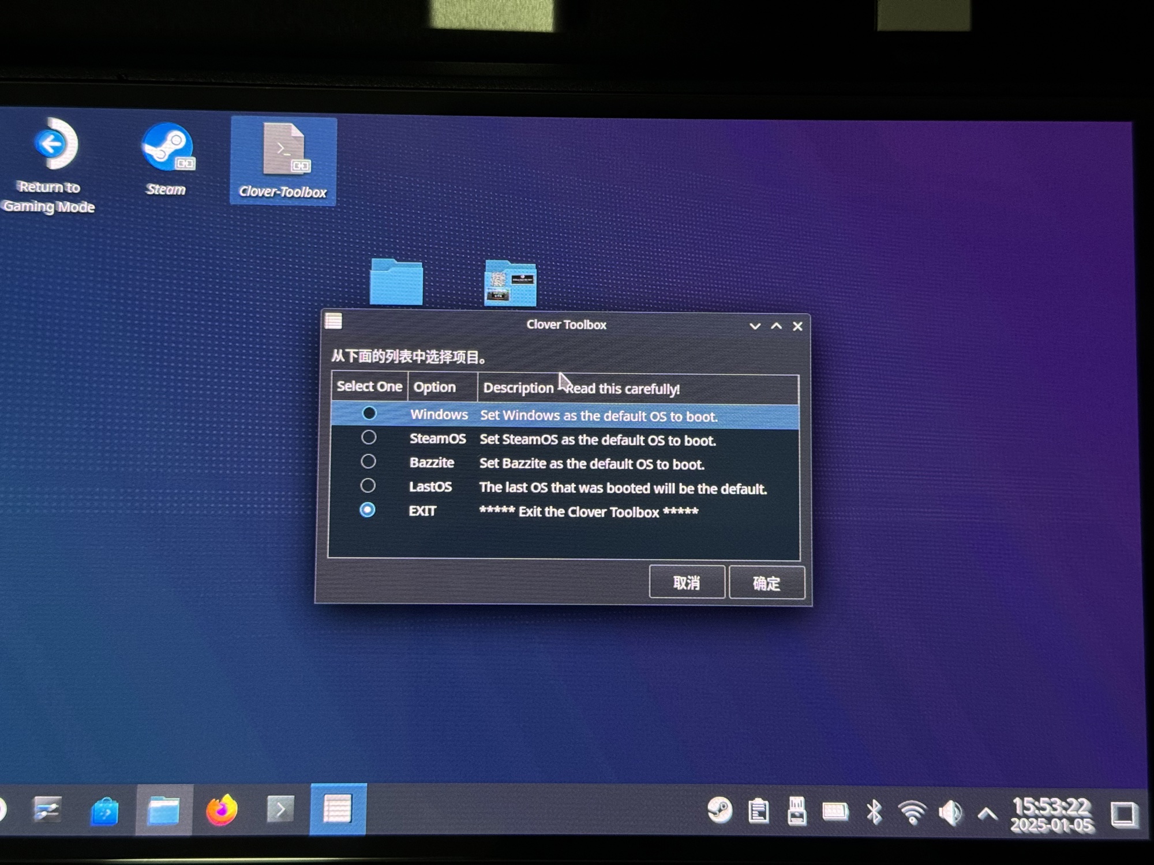This screenshot has height=865, width=1154.
Task: Maximize the Clover Toolbox dialog
Action: pyautogui.click(x=777, y=326)
